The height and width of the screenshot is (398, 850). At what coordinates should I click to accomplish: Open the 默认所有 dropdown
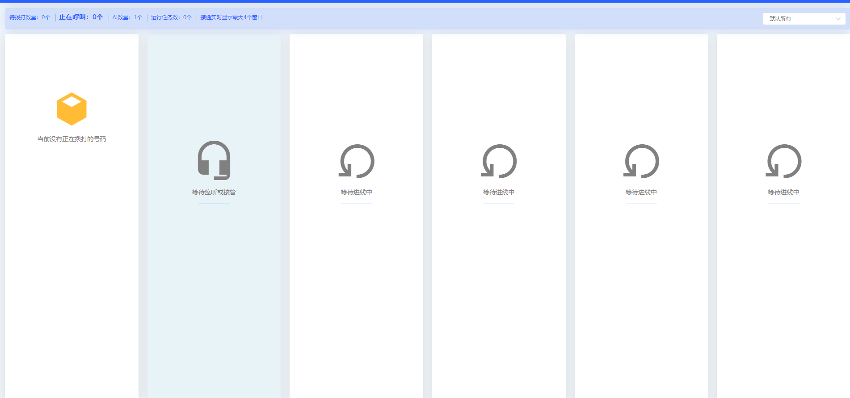coord(804,19)
